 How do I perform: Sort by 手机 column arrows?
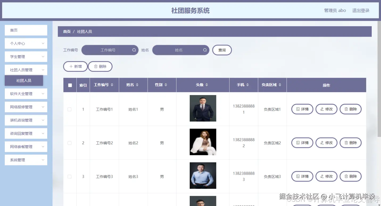[247, 85]
